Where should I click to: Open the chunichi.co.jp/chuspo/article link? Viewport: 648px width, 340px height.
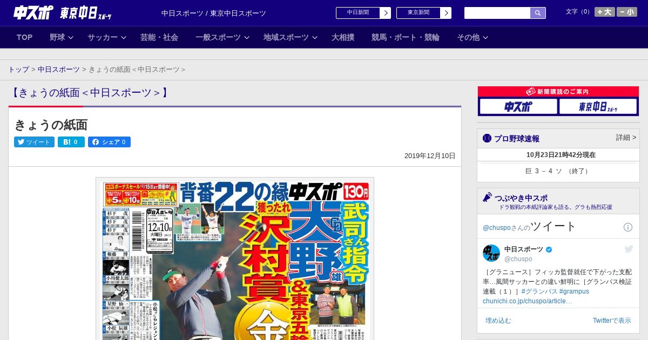[x=528, y=301]
